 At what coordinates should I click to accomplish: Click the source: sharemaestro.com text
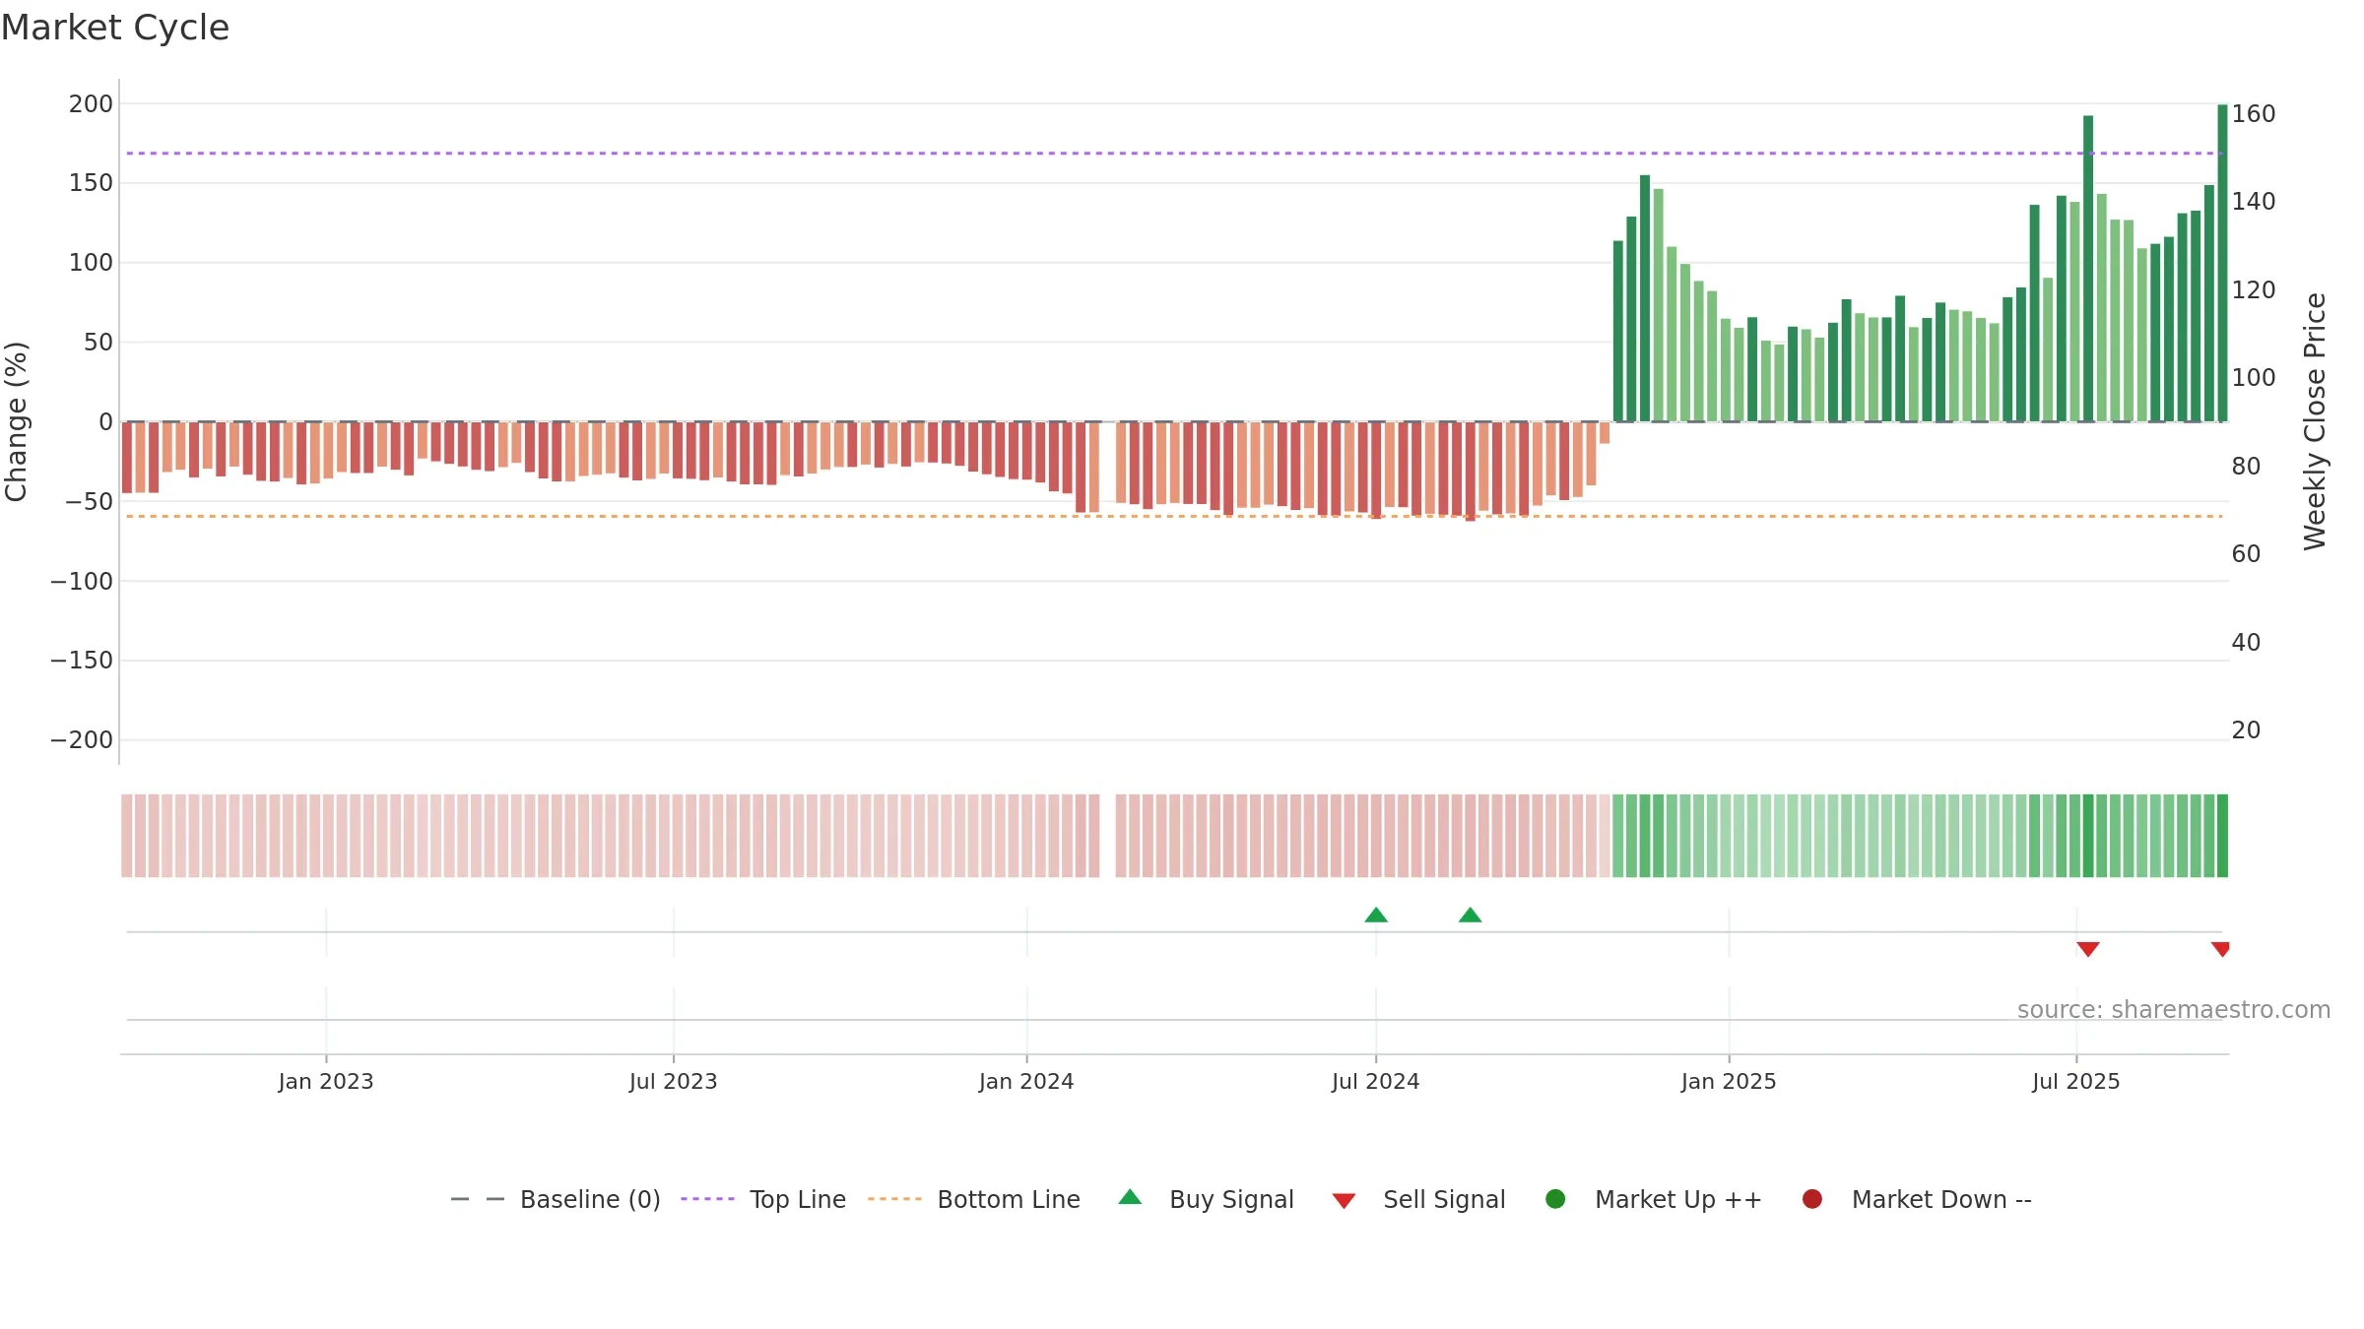coord(2174,1010)
